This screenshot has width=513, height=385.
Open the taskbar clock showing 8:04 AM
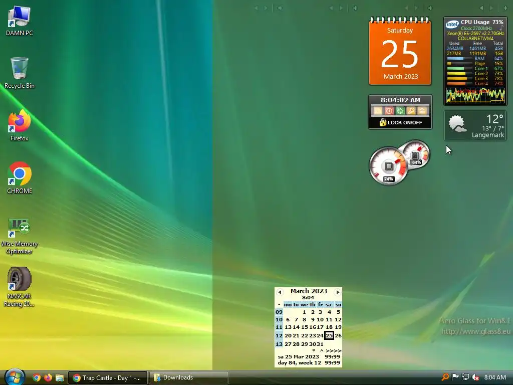(x=495, y=377)
